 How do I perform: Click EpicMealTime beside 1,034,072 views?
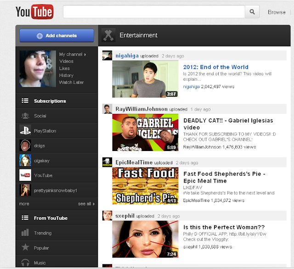tap(196, 201)
